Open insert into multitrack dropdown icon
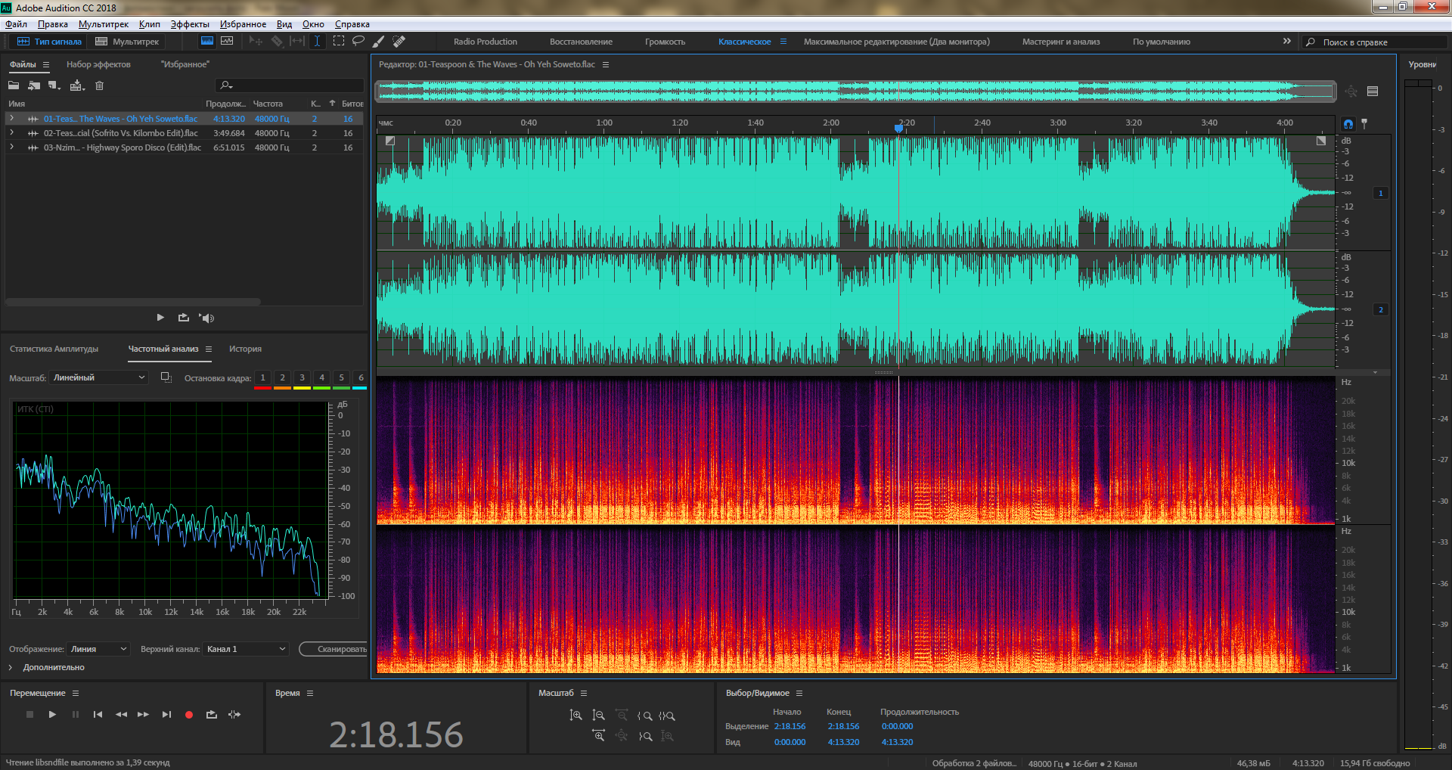This screenshot has width=1452, height=770. 76,85
